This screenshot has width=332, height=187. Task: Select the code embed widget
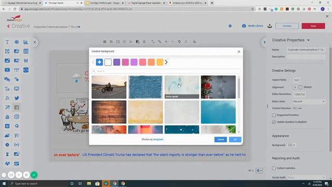click(x=26, y=70)
